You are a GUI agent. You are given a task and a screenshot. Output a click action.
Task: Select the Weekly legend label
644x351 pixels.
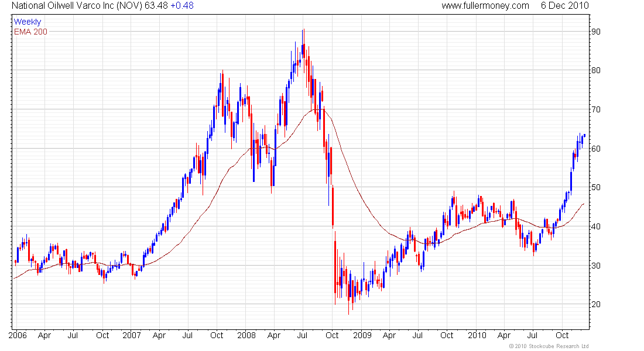(x=28, y=22)
